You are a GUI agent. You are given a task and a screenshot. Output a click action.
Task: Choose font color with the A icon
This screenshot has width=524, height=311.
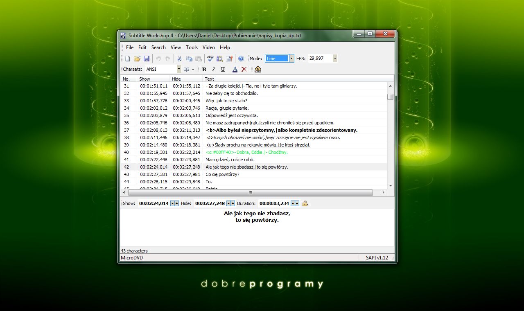click(235, 69)
